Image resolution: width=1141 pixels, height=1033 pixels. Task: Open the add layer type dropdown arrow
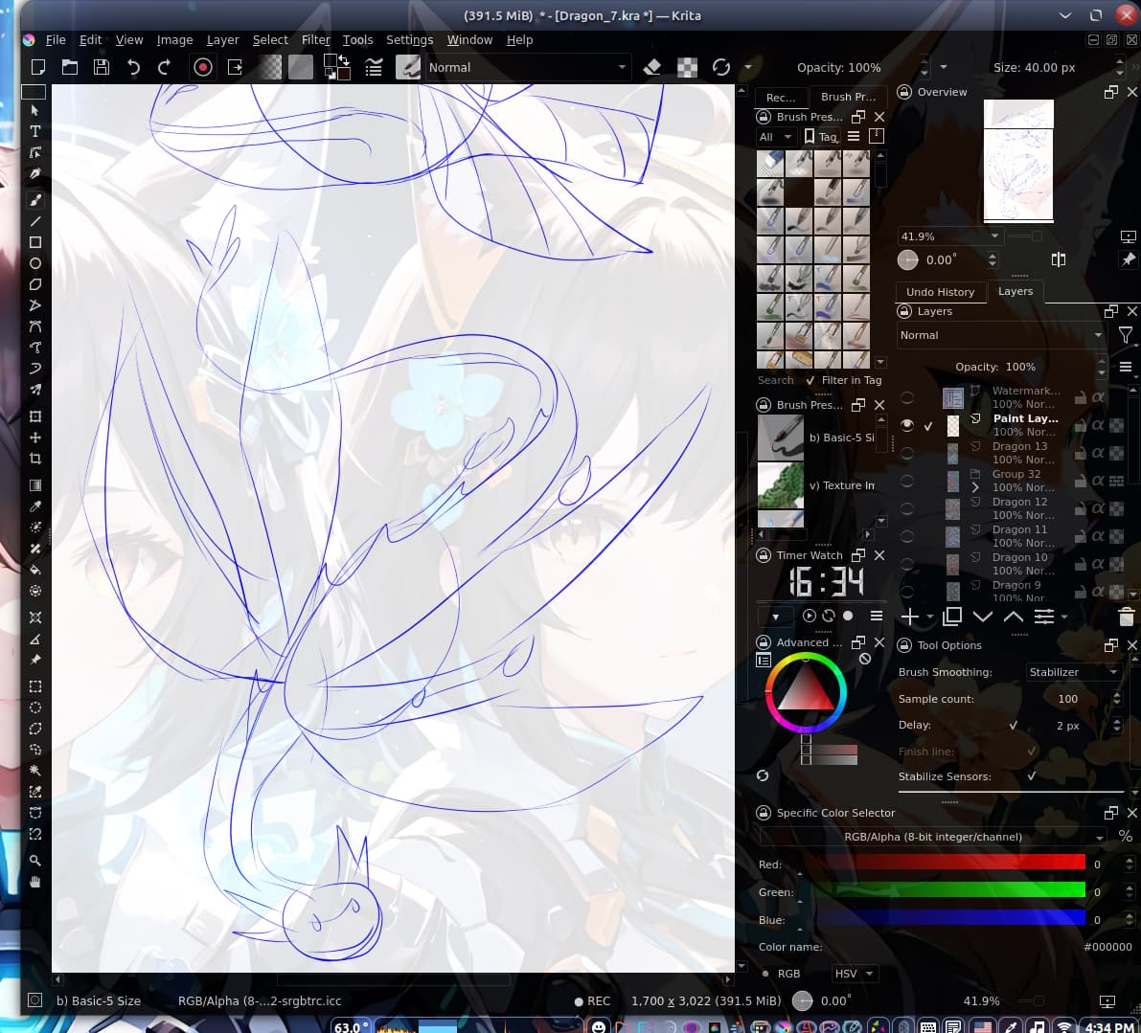930,618
